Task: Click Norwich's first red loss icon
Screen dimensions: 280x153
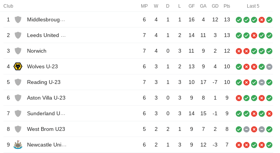Action: 239,51
